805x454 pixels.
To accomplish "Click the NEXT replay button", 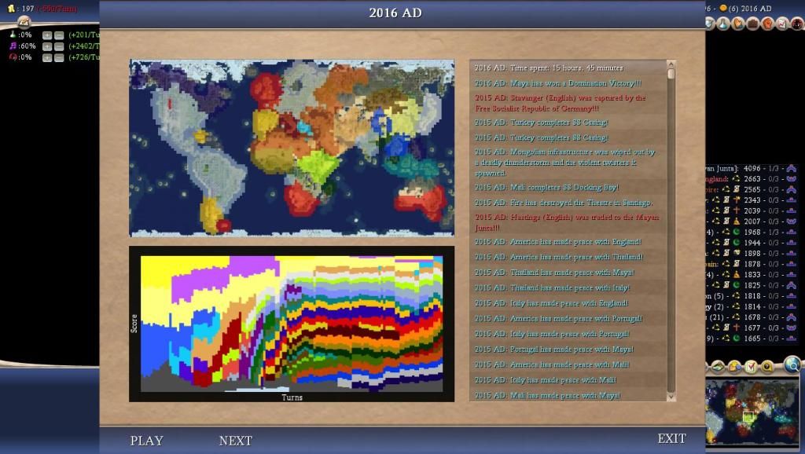I will click(x=236, y=441).
